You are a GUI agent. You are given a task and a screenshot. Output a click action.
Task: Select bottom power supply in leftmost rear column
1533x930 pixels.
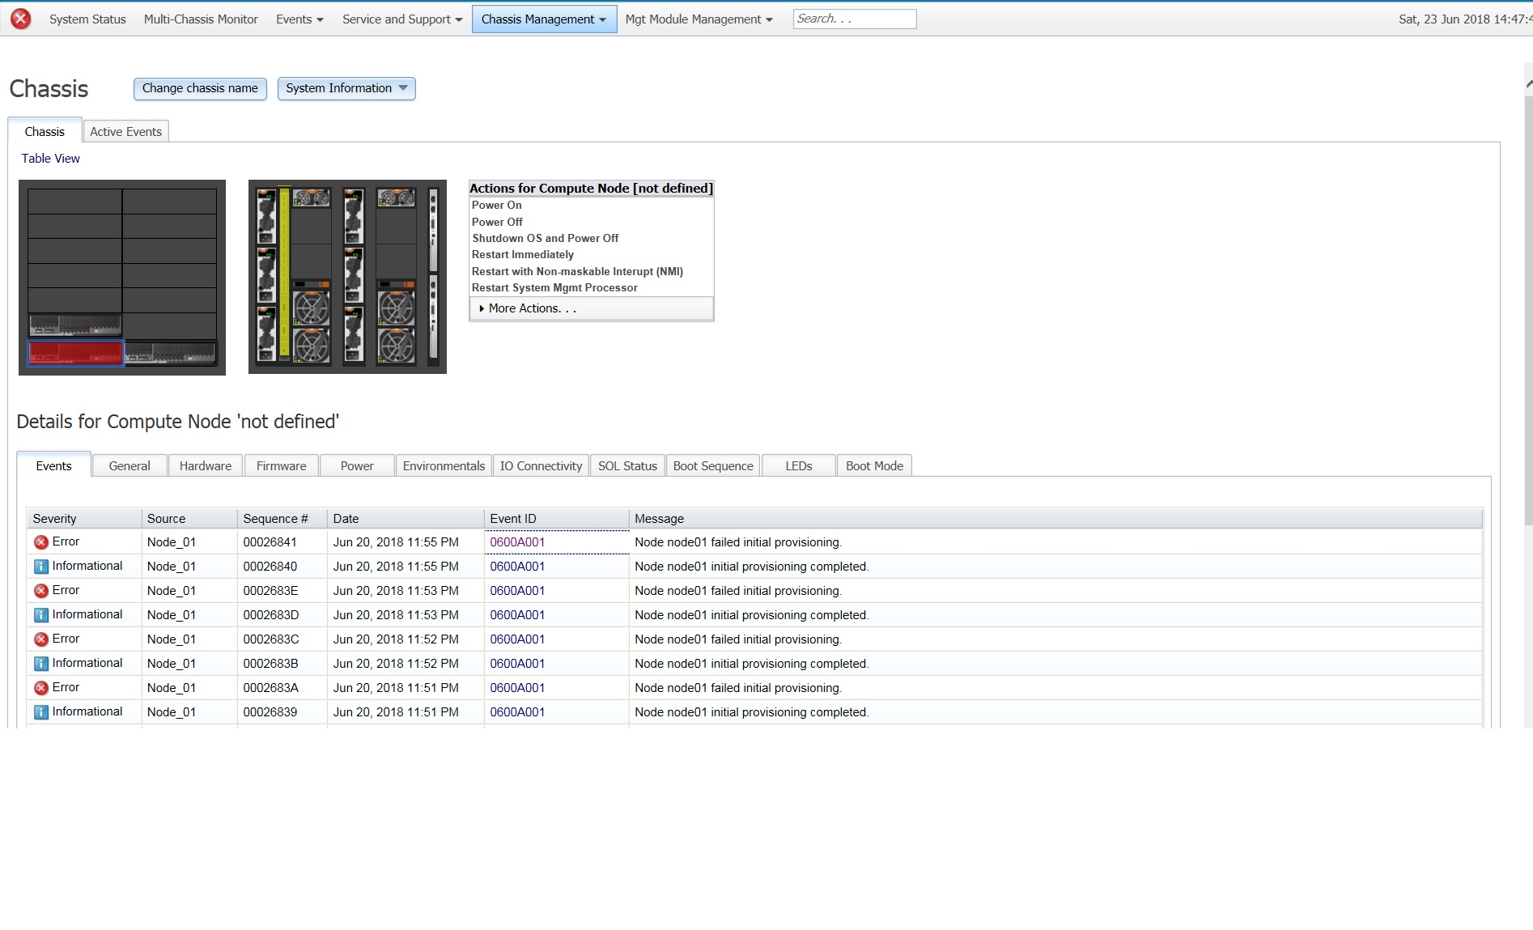pyautogui.click(x=266, y=333)
